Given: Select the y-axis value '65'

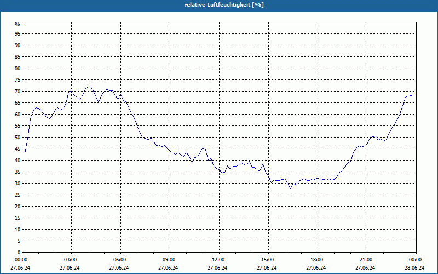Looking at the screenshot, I should (x=18, y=103).
